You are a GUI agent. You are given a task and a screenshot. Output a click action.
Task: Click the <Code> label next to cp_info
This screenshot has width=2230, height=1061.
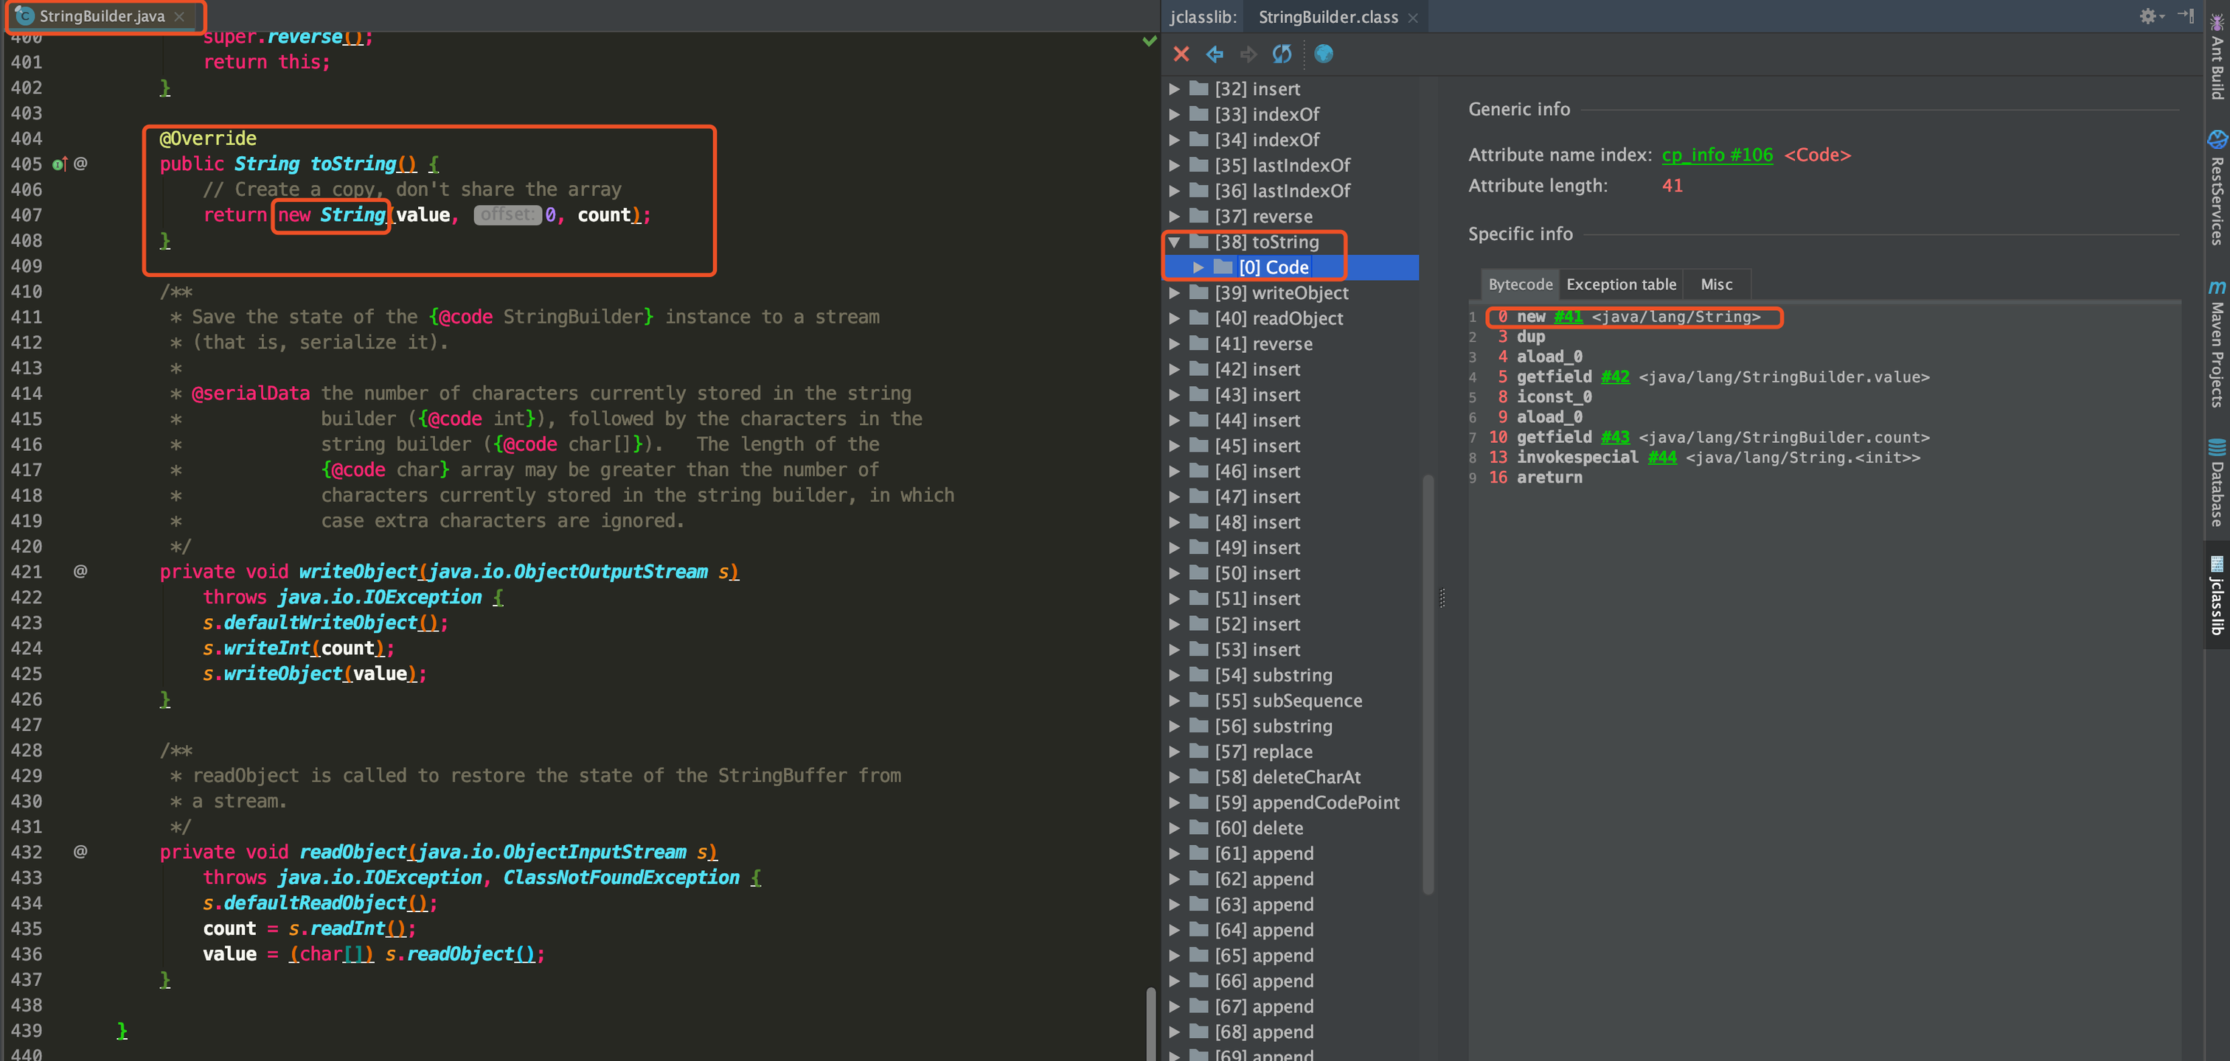pyautogui.click(x=1817, y=155)
